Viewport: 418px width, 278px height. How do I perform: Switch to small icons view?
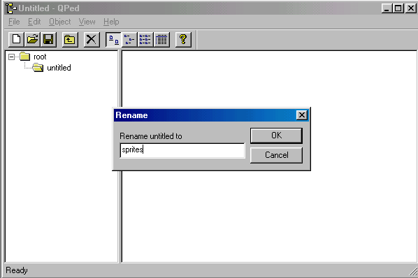(129, 39)
